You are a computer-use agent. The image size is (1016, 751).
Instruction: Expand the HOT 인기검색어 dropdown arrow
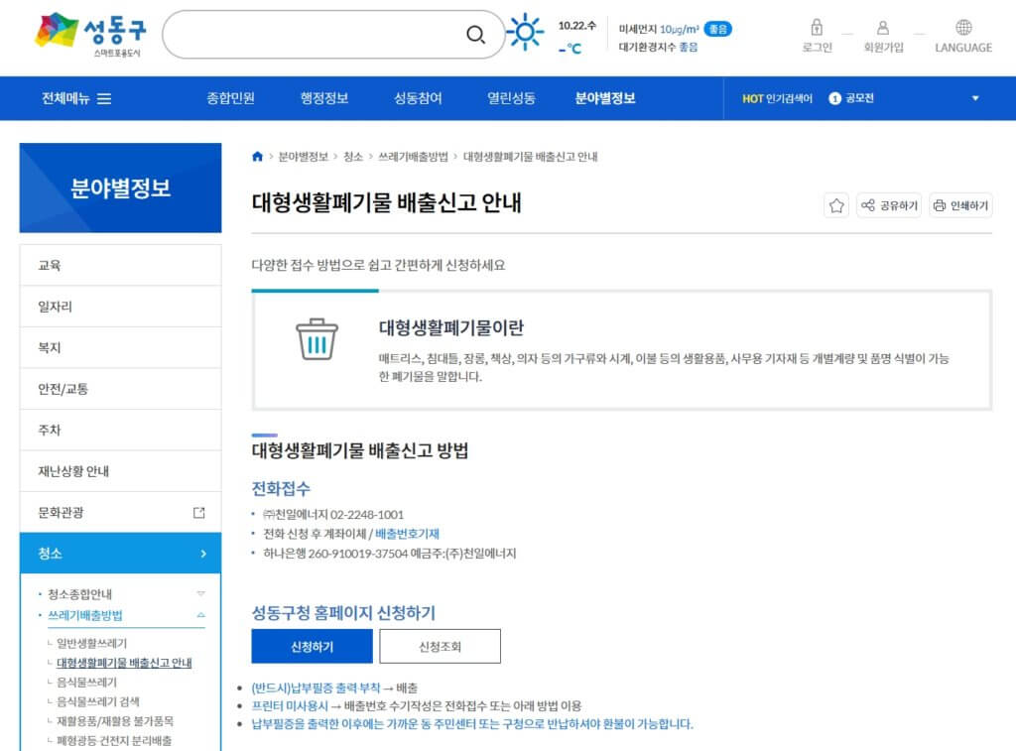974,98
